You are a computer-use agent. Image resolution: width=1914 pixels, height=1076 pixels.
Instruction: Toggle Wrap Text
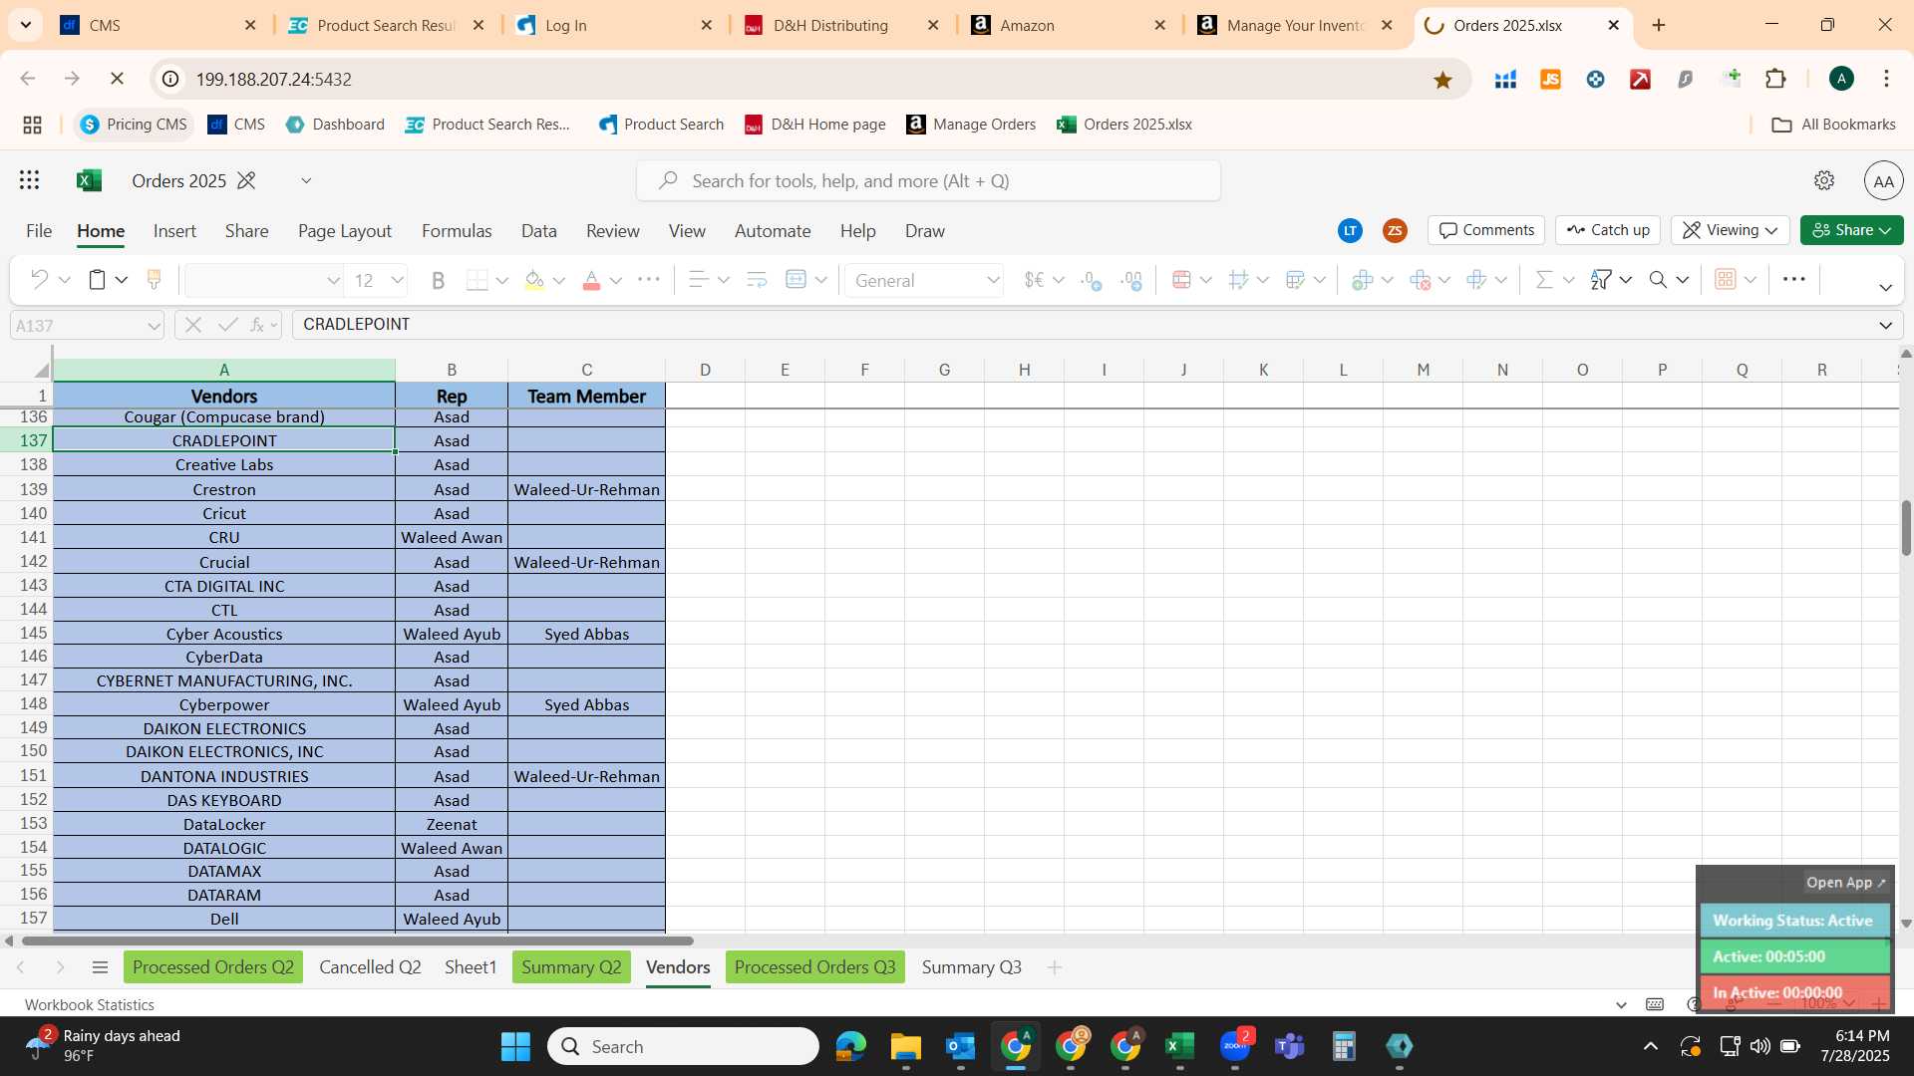[756, 280]
